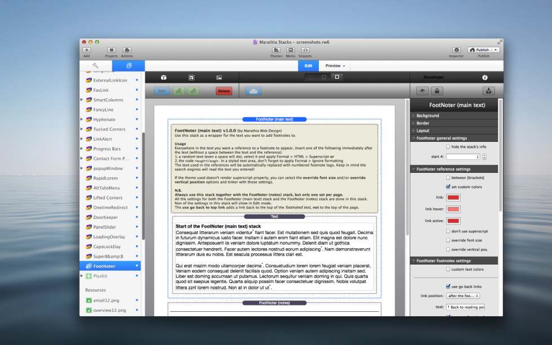
Task: Expand the Layout section
Action: pyautogui.click(x=455, y=131)
